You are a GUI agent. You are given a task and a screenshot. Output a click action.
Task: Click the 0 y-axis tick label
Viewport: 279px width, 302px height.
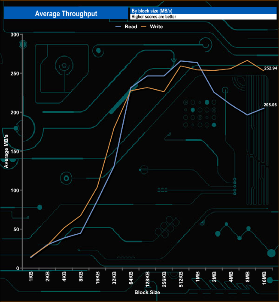18,268
